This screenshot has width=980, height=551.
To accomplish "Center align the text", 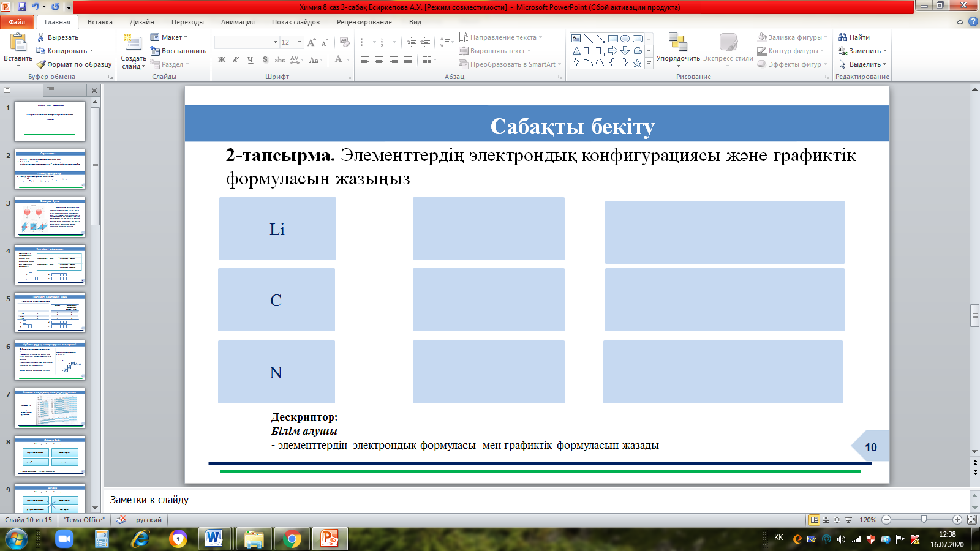I will [379, 60].
